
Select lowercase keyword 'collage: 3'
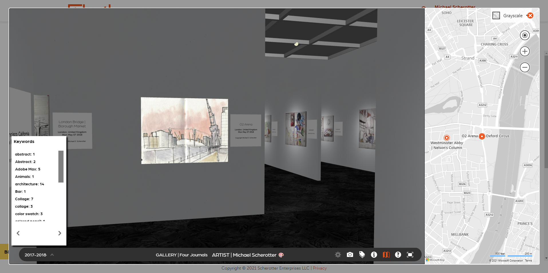pyautogui.click(x=24, y=206)
